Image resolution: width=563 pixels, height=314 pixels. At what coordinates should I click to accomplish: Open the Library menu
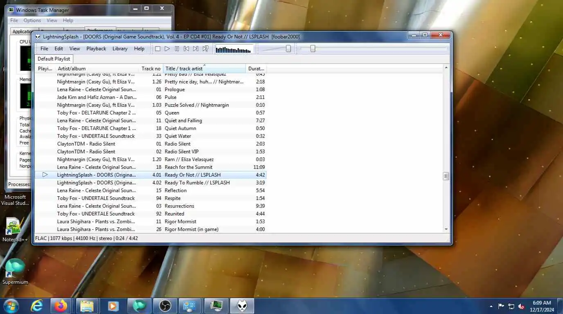(120, 49)
